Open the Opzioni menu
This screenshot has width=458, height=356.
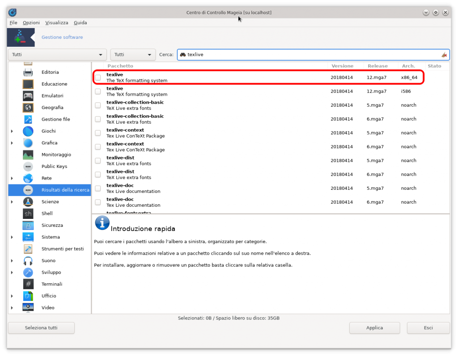(31, 22)
